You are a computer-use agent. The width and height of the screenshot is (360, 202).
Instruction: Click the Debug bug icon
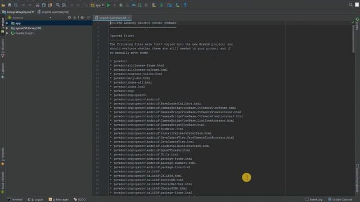pos(121,5)
